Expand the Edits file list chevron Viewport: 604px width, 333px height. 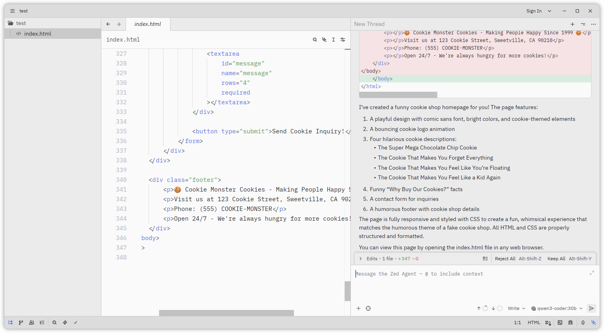[x=361, y=259]
